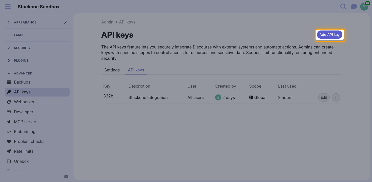
Task: Click the Admin breadcrumb link
Action: 107,22
